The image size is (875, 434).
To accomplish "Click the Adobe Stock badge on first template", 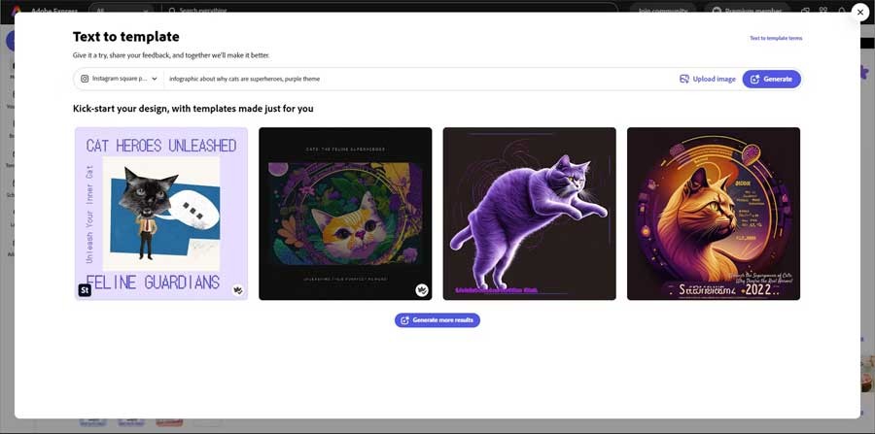I will [85, 289].
